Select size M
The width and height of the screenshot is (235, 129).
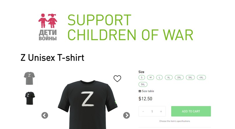151,78
